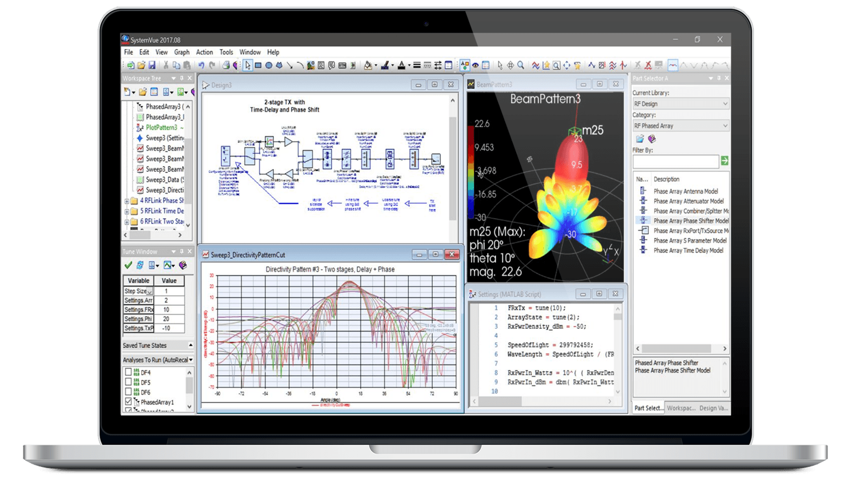Collapse the Saved Tune States section
853x479 pixels.
pos(190,345)
